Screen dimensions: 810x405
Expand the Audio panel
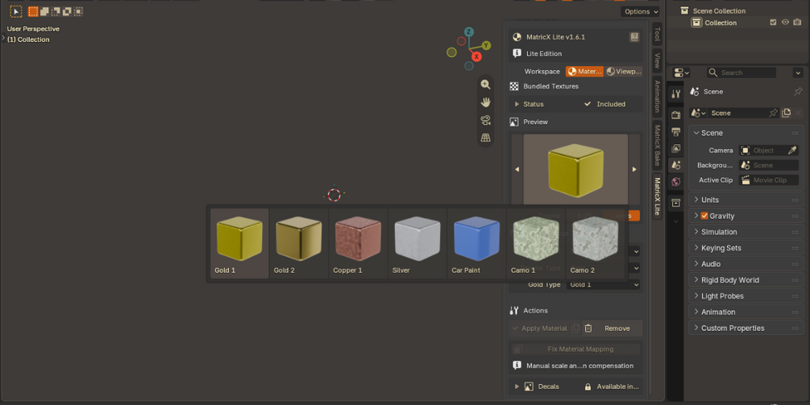click(746, 263)
